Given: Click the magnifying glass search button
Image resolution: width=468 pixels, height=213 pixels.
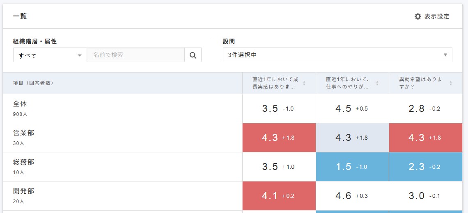Looking at the screenshot, I should (x=193, y=55).
